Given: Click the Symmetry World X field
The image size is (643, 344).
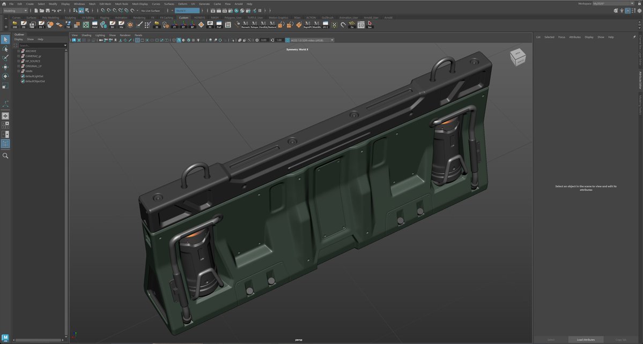Looking at the screenshot, I should 187,11.
